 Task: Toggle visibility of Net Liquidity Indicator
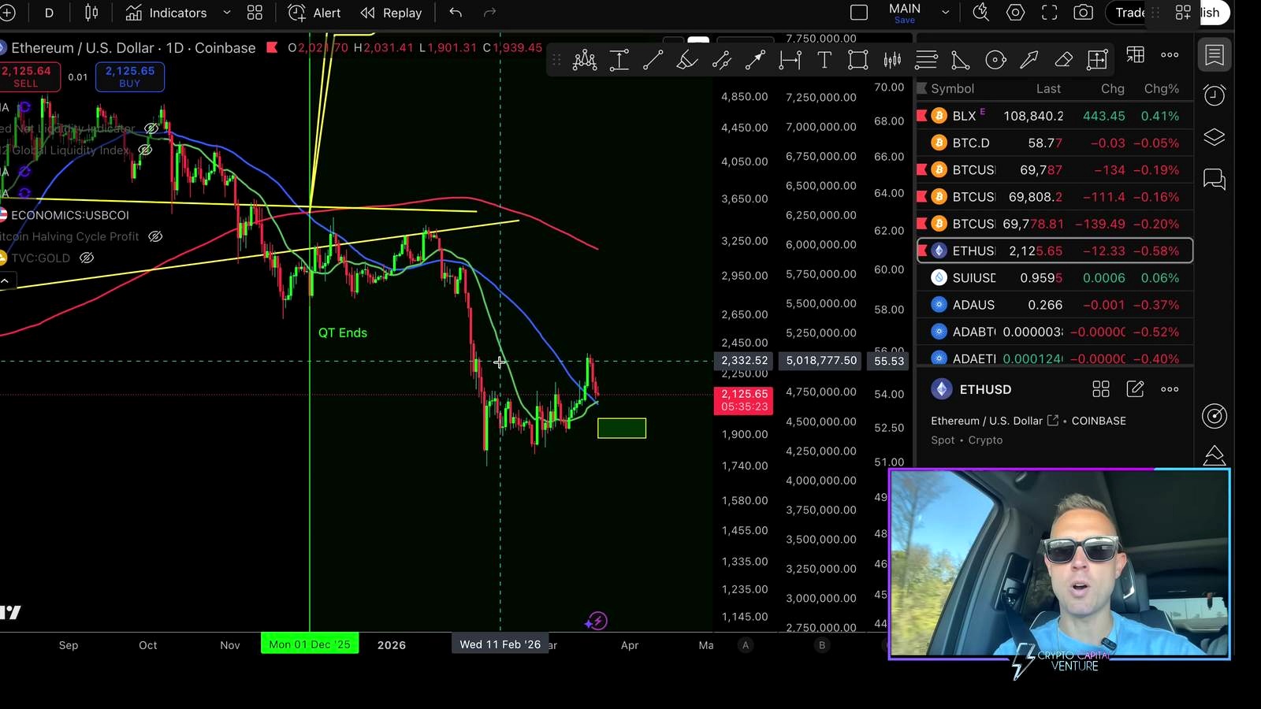pos(151,128)
